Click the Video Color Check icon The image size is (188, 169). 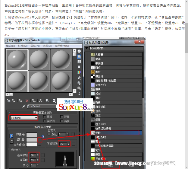click(79, 72)
